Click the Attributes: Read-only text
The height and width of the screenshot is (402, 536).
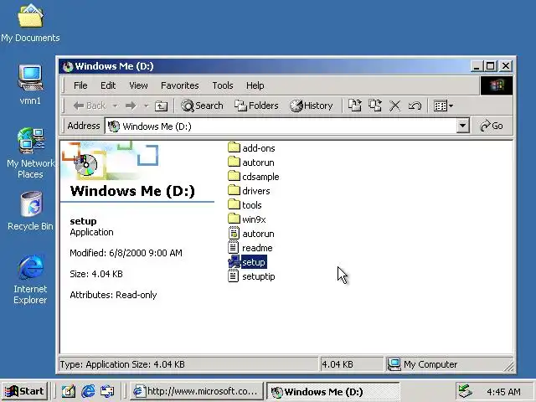pos(113,295)
